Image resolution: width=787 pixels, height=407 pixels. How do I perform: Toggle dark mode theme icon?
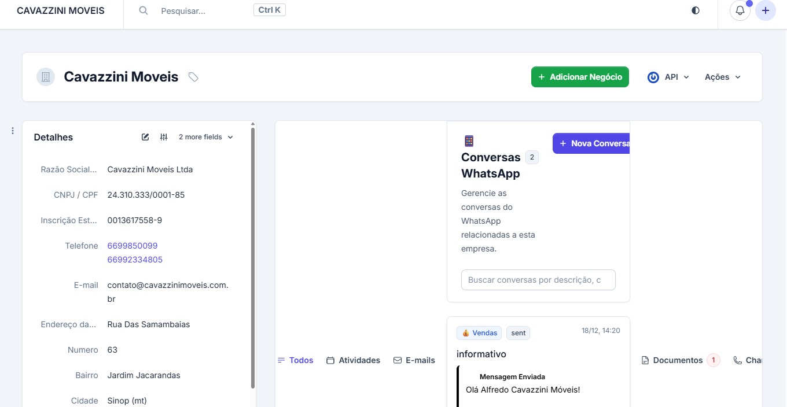pos(696,10)
